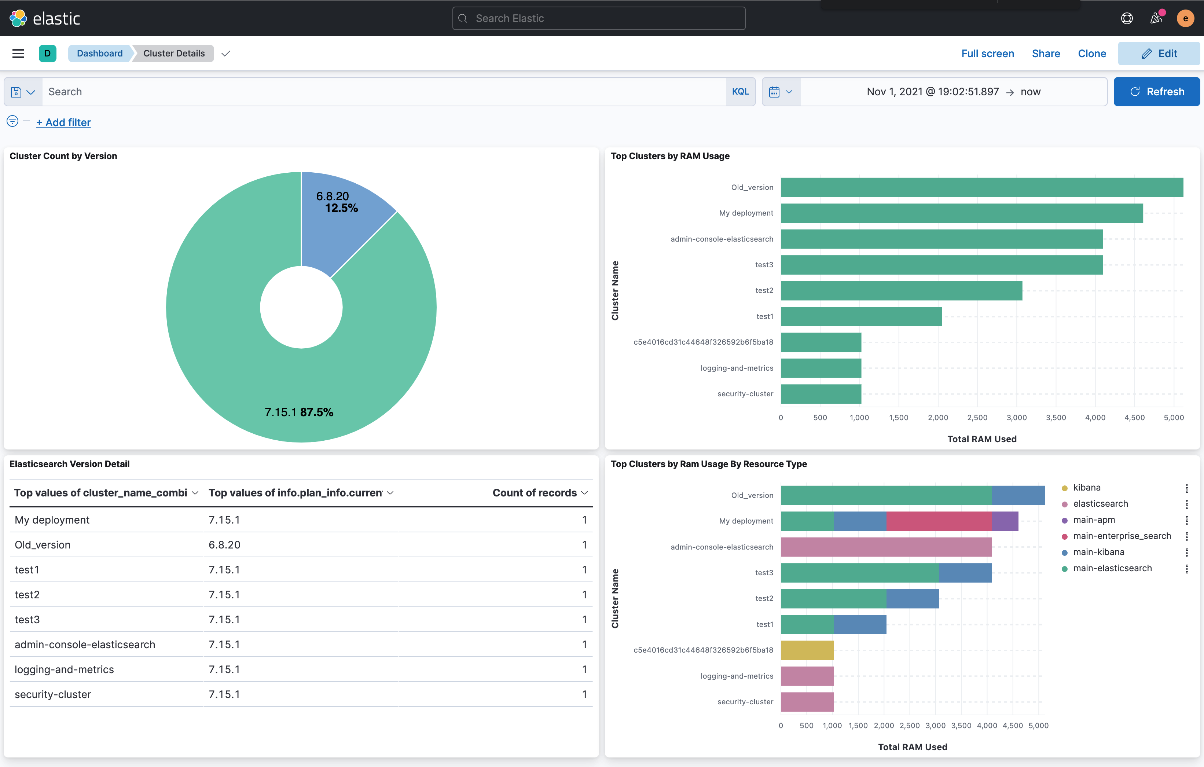Image resolution: width=1204 pixels, height=767 pixels.
Task: Click the Elastic logo
Action: pyautogui.click(x=45, y=18)
